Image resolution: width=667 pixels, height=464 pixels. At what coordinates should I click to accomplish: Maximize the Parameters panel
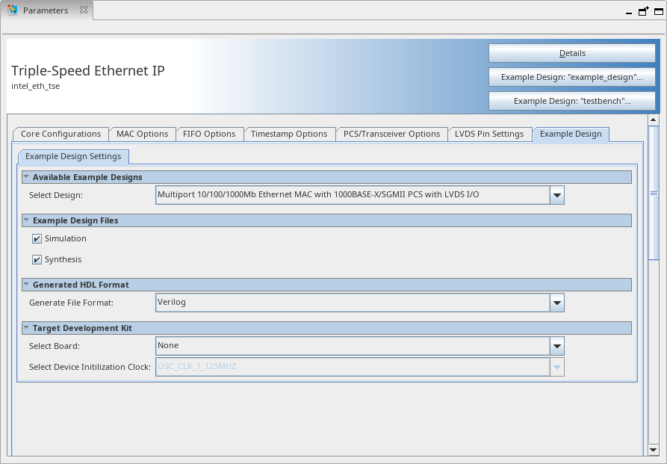tap(659, 11)
